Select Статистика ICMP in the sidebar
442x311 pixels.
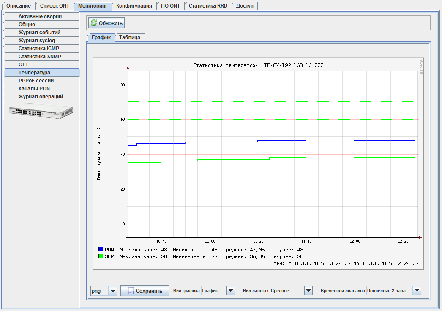(39, 49)
